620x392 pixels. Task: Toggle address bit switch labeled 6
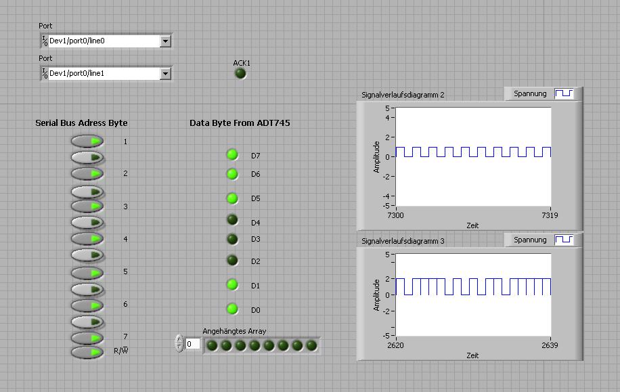tap(87, 305)
